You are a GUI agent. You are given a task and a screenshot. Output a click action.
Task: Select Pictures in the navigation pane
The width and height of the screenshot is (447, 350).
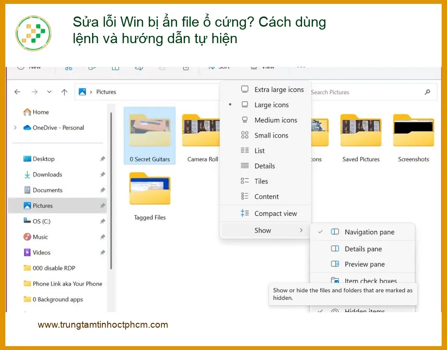(57, 206)
